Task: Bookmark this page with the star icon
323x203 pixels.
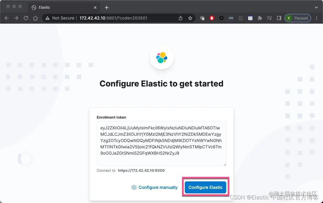Action: [190, 18]
